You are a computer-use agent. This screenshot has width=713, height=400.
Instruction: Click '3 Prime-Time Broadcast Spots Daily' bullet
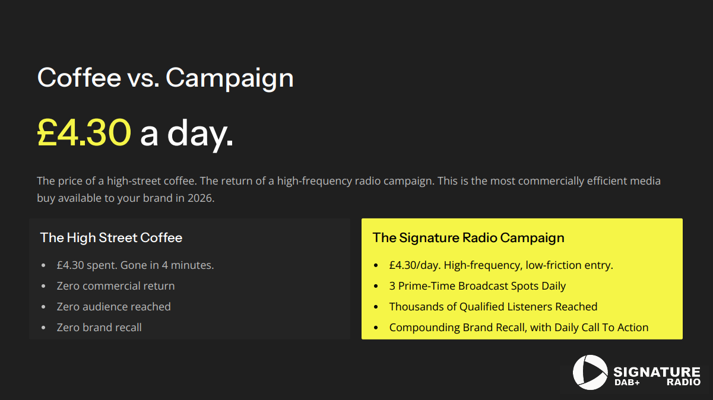[x=477, y=286]
